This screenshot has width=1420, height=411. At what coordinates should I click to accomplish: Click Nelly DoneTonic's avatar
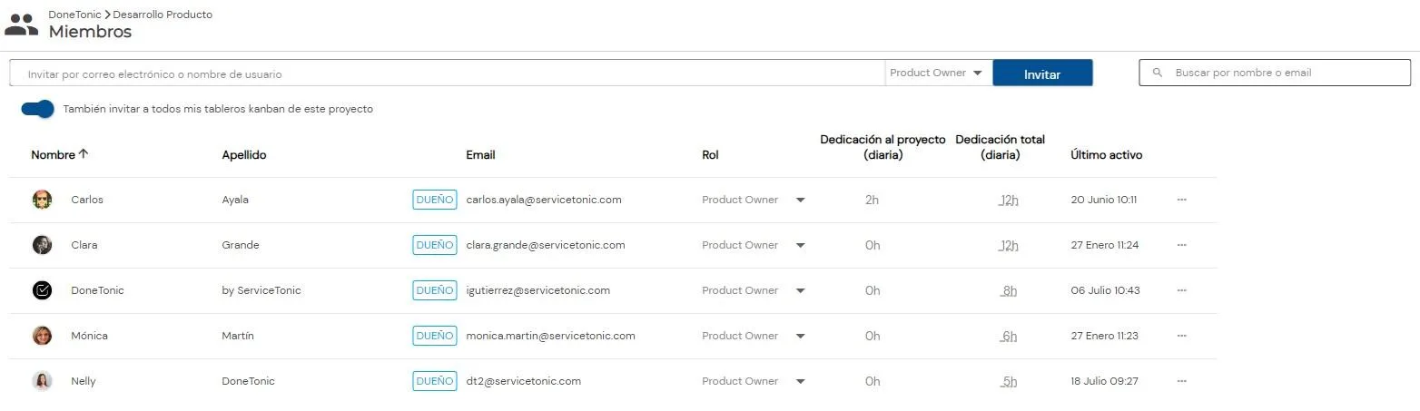click(x=42, y=381)
